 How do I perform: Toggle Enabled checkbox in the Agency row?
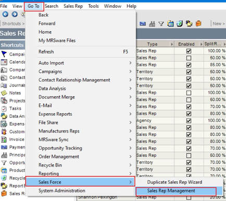(189, 120)
